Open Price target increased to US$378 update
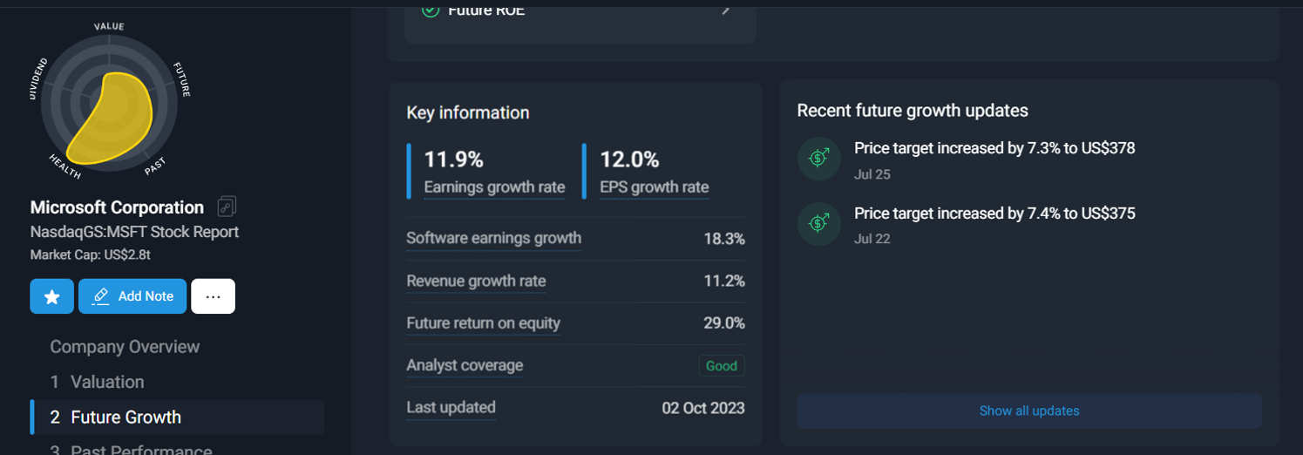Screen dimensions: 1303x455 pyautogui.click(x=994, y=148)
